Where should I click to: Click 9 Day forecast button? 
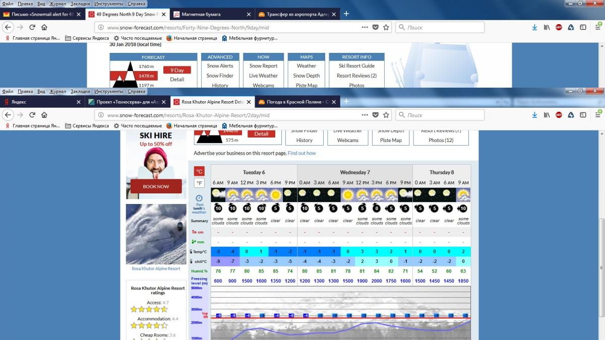pyautogui.click(x=177, y=70)
